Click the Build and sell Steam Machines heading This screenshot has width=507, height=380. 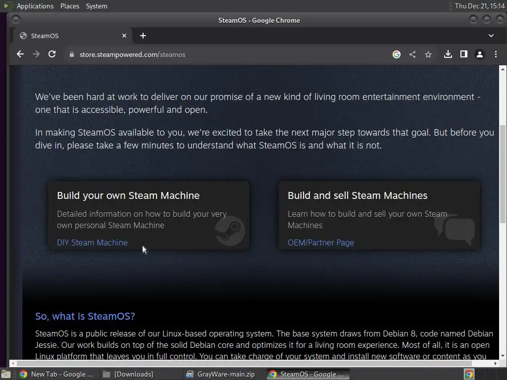point(357,195)
